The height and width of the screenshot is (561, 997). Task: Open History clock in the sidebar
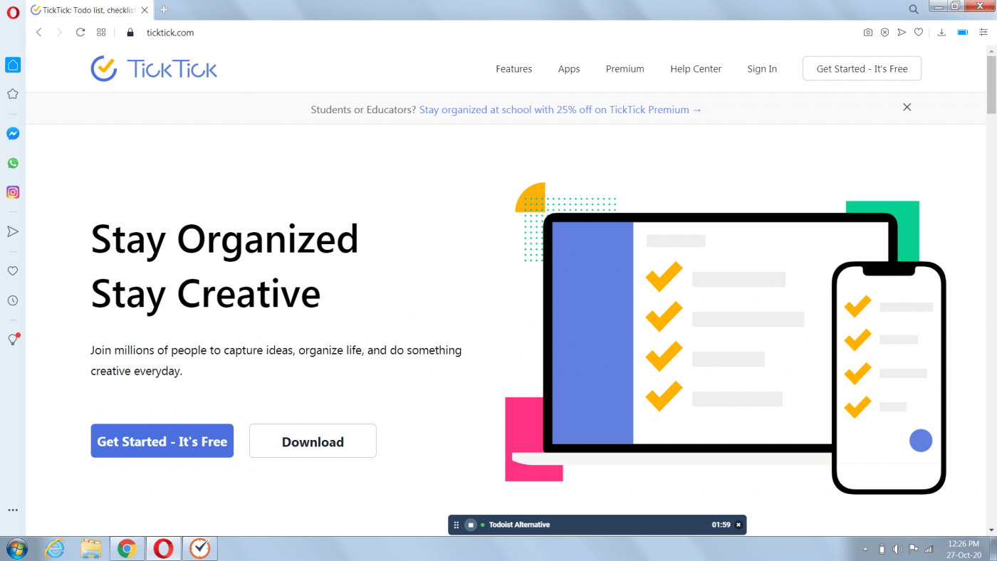click(13, 300)
